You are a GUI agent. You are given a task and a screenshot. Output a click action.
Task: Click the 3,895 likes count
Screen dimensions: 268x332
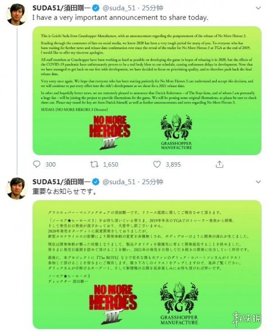pos(173,164)
